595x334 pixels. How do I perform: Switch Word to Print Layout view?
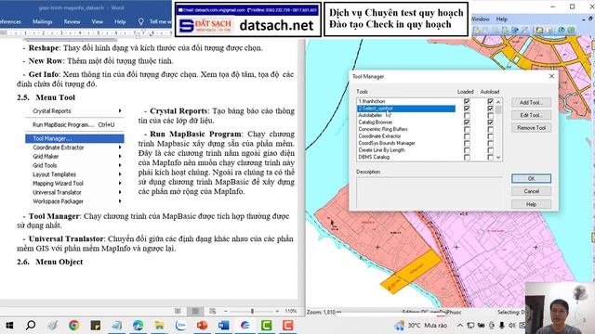(x=195, y=311)
